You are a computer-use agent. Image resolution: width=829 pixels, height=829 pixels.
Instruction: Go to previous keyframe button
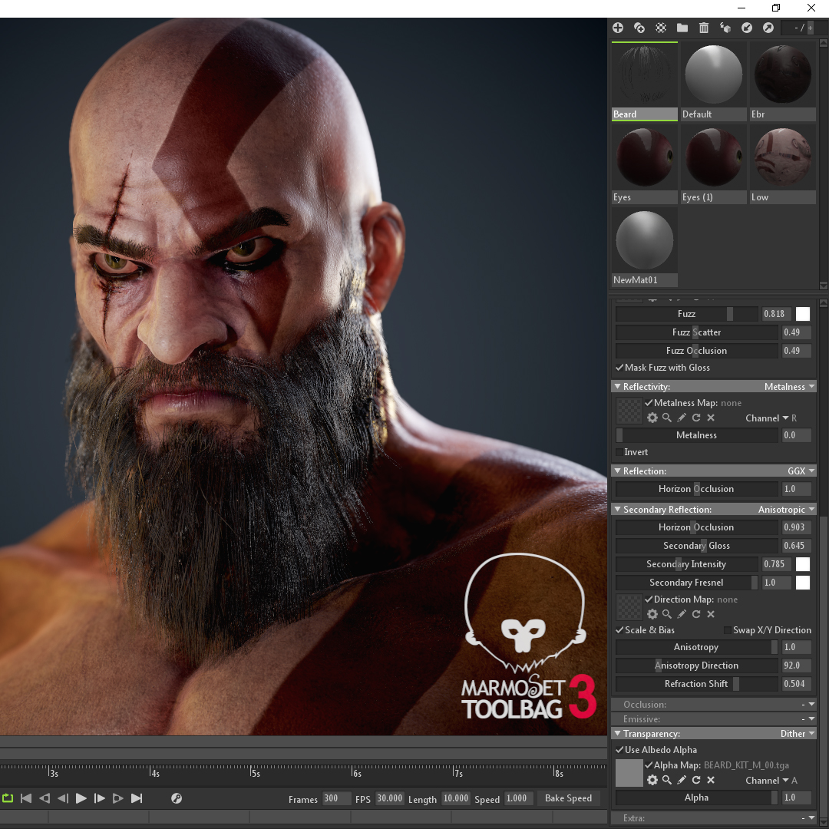[45, 798]
